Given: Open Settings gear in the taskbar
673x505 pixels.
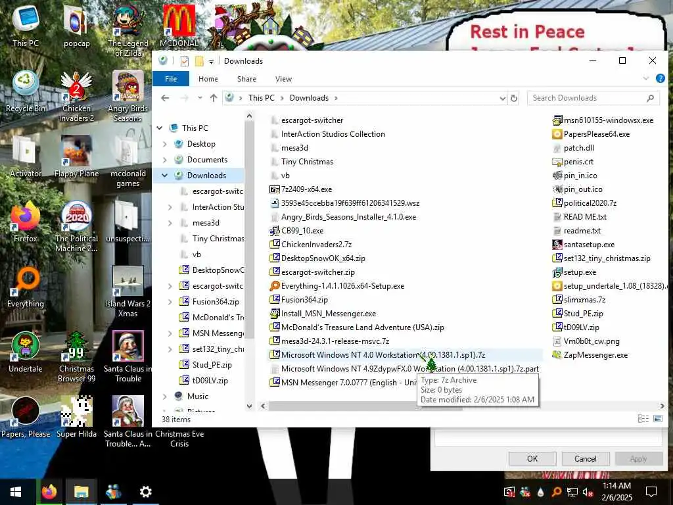Looking at the screenshot, I should pos(145,492).
